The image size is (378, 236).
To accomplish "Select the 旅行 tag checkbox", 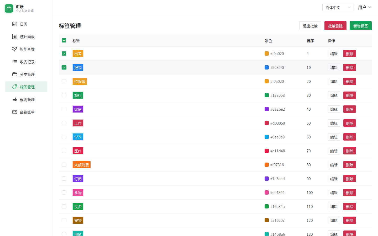I will (64, 95).
